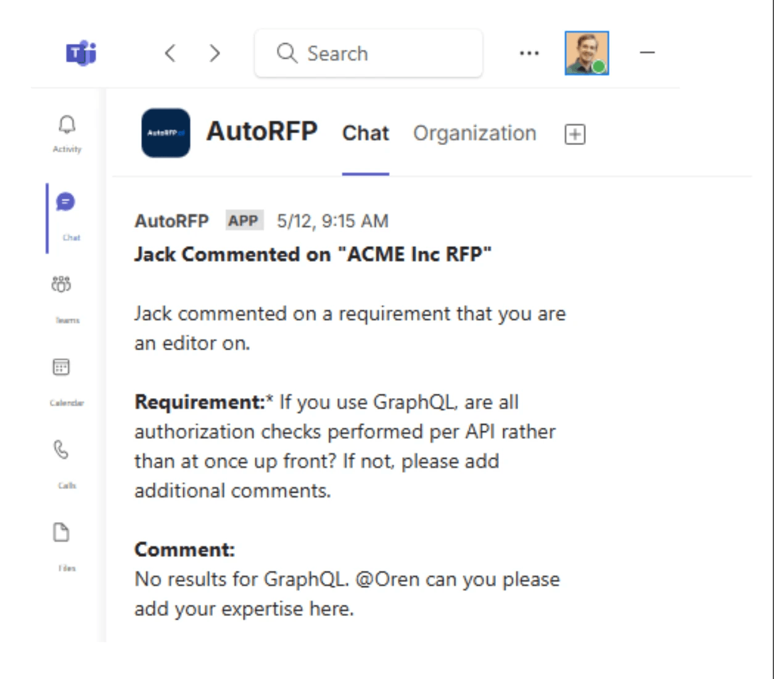This screenshot has height=679, width=774.
Task: Click the APP badge next to AutoRFP
Action: point(243,221)
